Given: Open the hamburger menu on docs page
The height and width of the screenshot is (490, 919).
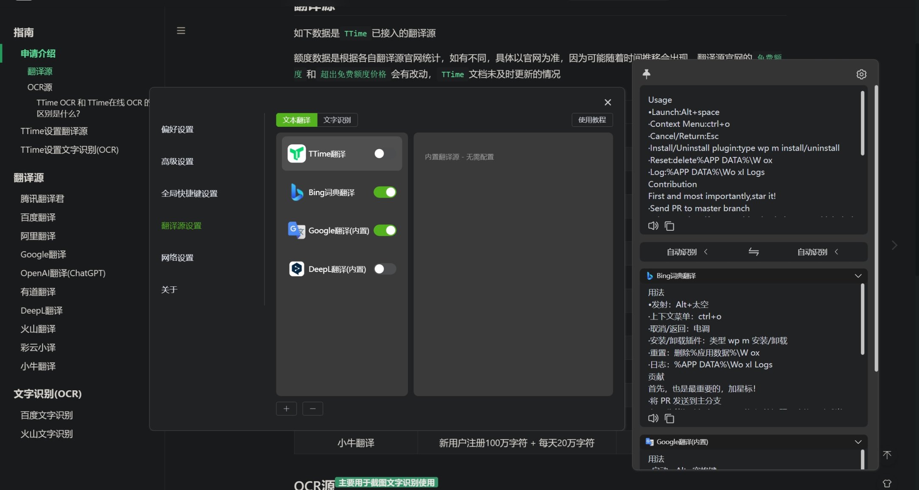Looking at the screenshot, I should (x=181, y=31).
